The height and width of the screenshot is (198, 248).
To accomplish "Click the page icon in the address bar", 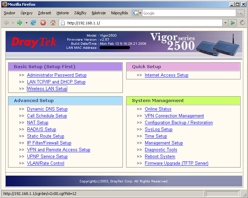I will (63, 23).
